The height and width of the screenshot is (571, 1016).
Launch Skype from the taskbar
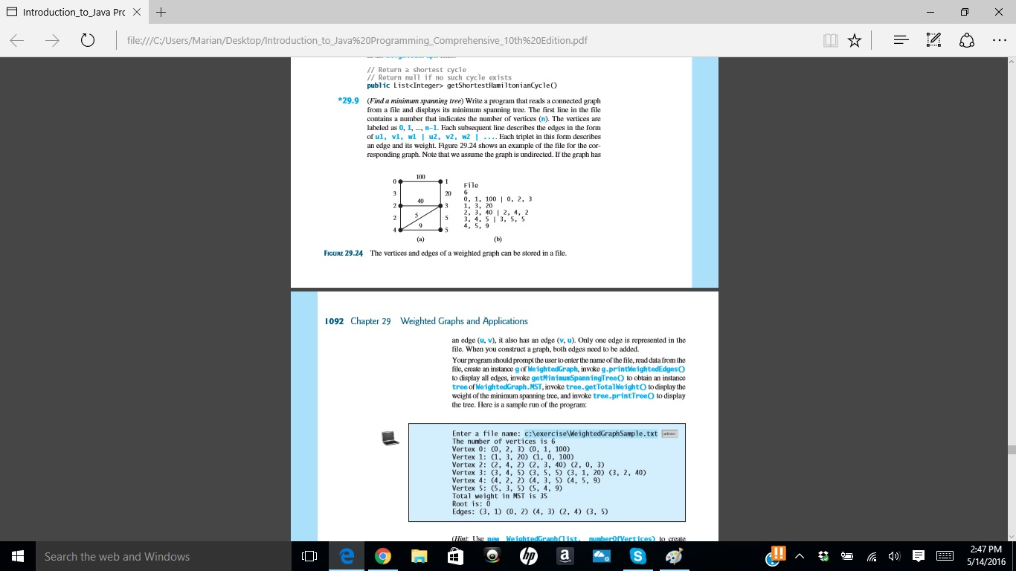(637, 555)
